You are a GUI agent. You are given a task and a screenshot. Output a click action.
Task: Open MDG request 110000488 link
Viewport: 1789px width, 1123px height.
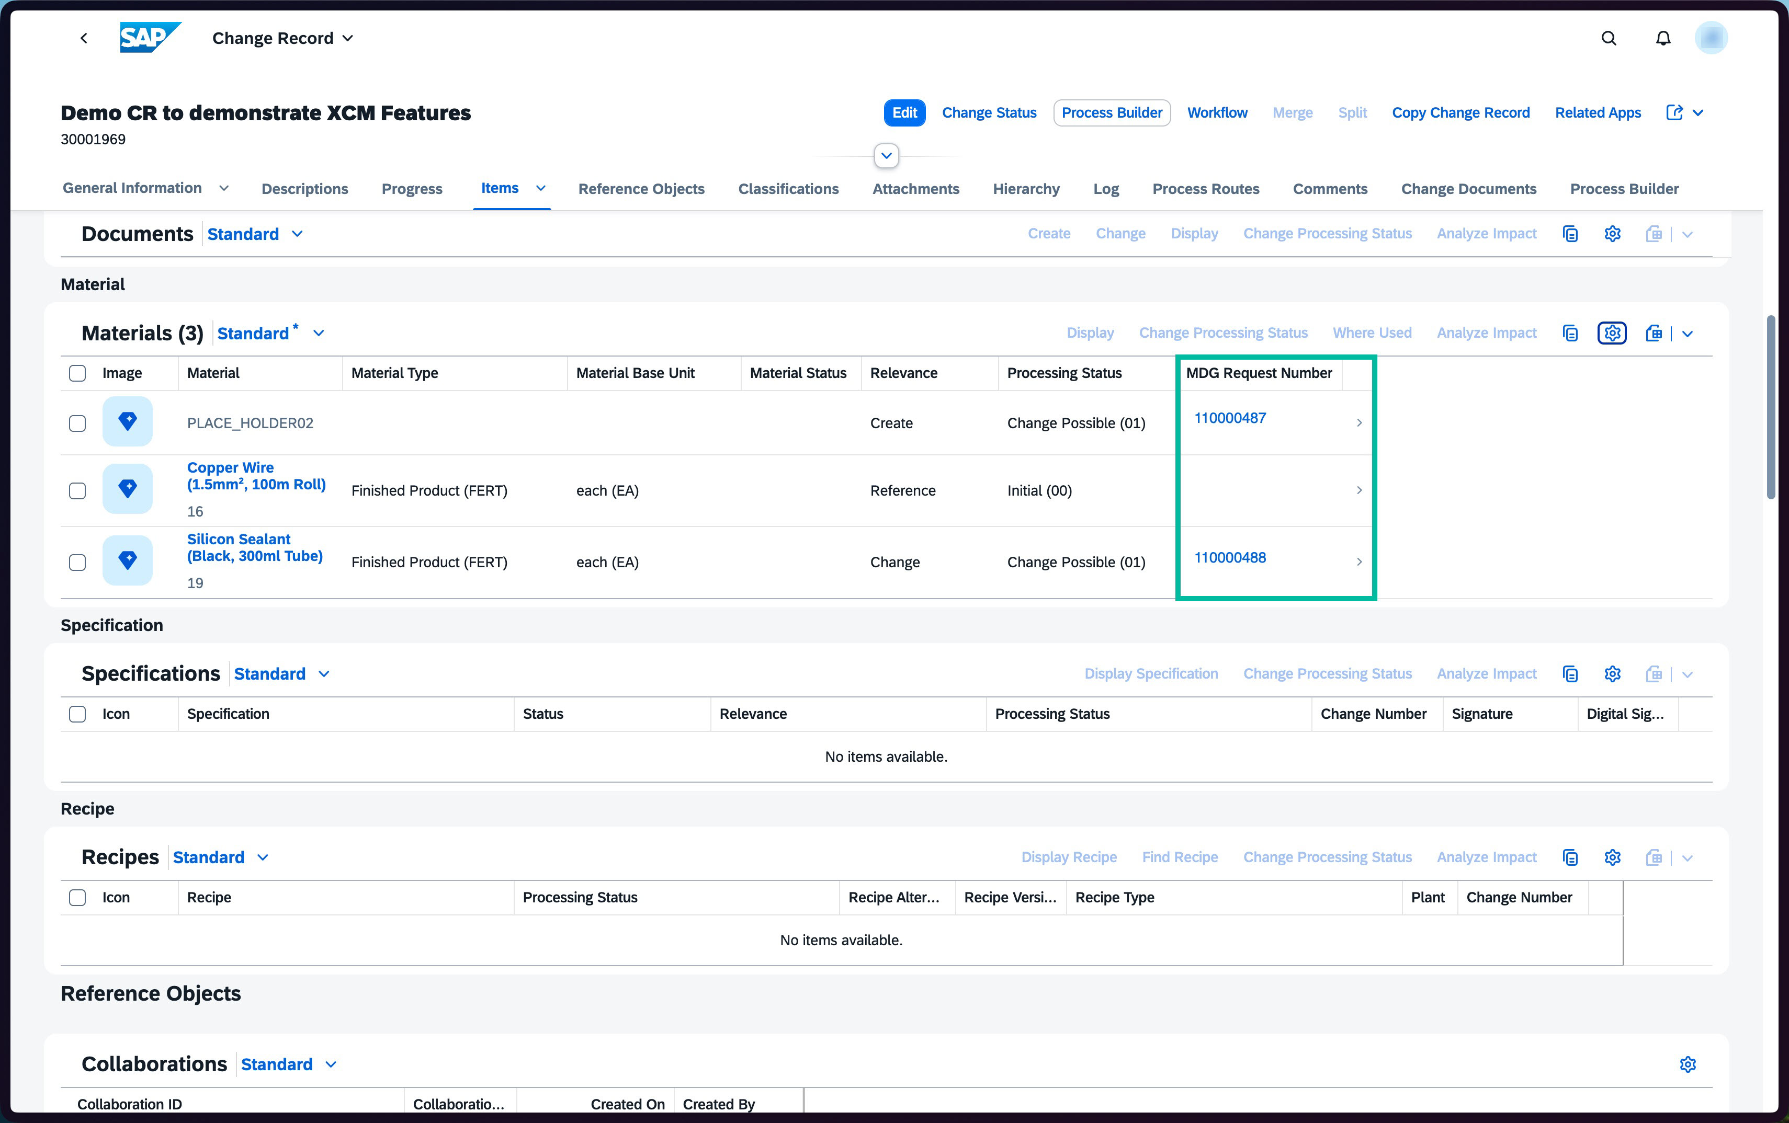point(1230,558)
